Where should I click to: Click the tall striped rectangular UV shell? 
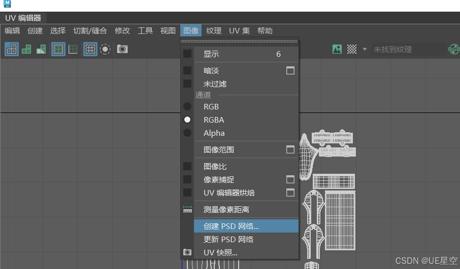click(340, 220)
